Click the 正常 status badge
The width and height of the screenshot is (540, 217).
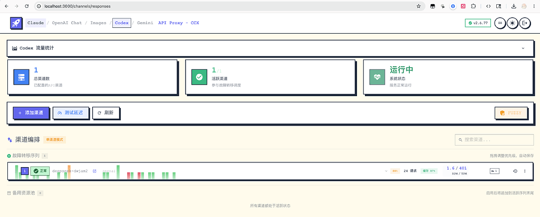coord(40,171)
